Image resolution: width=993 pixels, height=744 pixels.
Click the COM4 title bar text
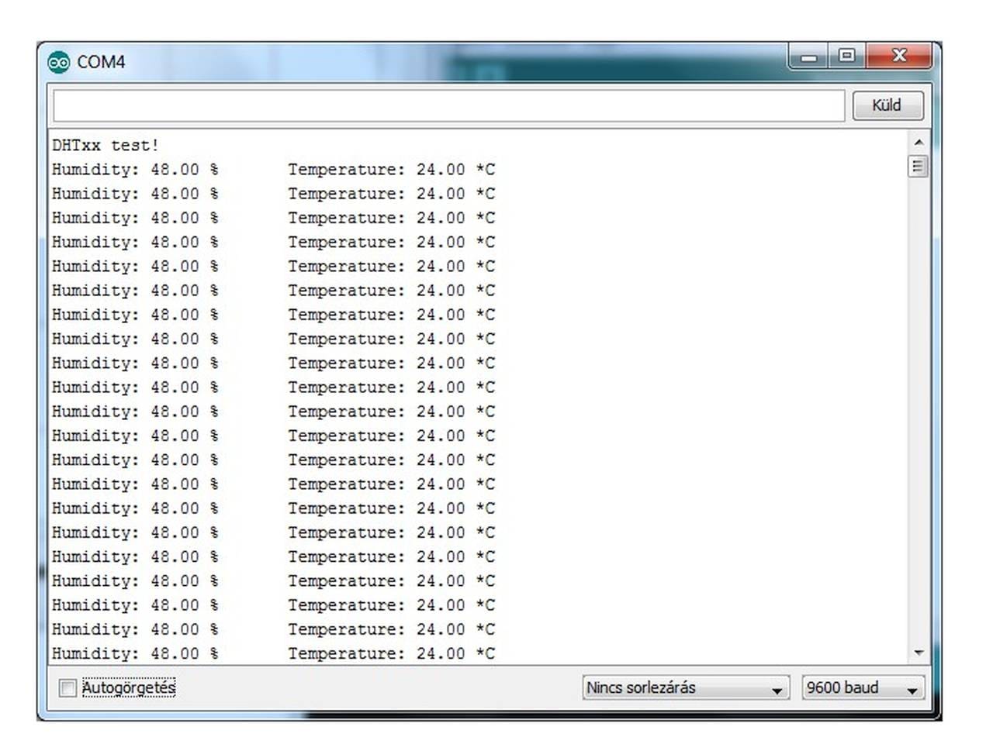101,62
